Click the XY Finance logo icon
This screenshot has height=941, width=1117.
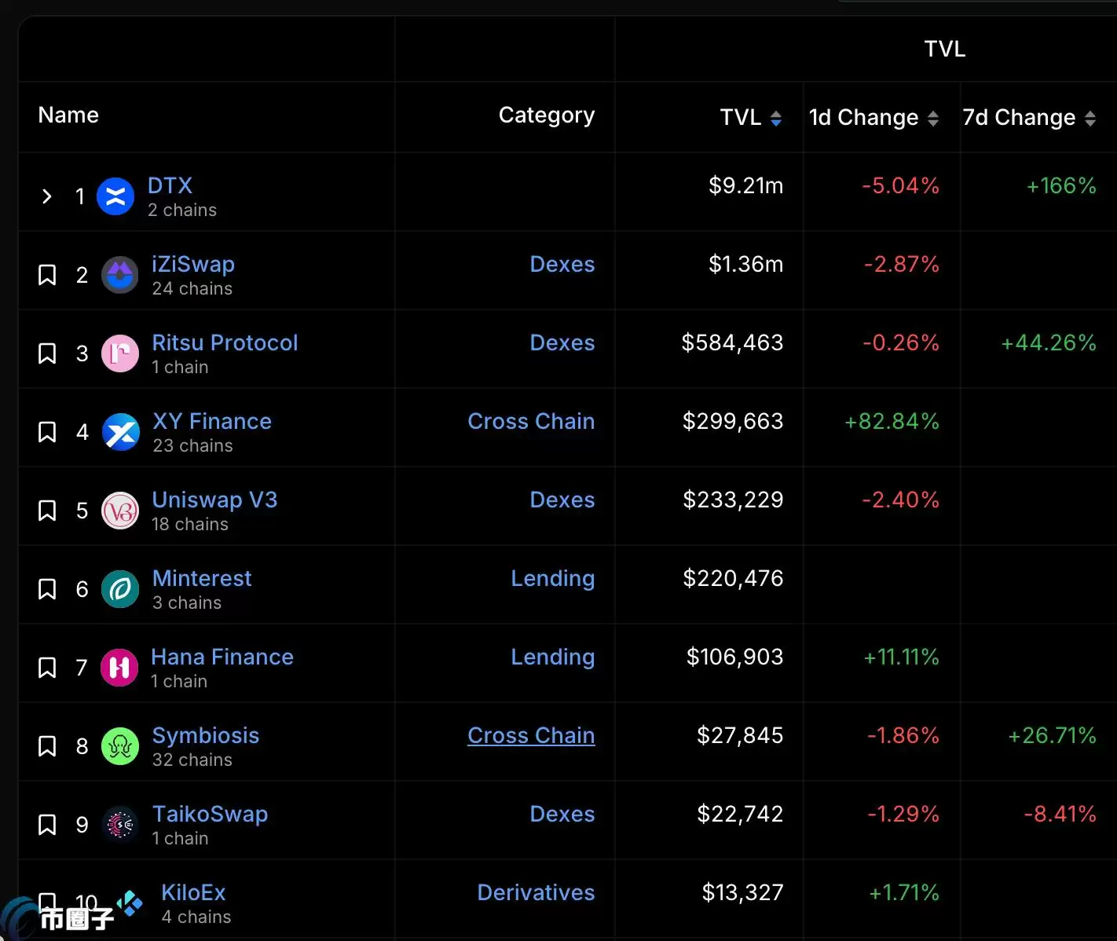[x=121, y=432]
